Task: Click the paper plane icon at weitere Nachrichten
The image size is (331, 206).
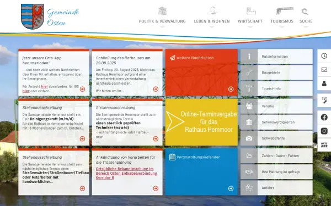Action: tap(173, 58)
